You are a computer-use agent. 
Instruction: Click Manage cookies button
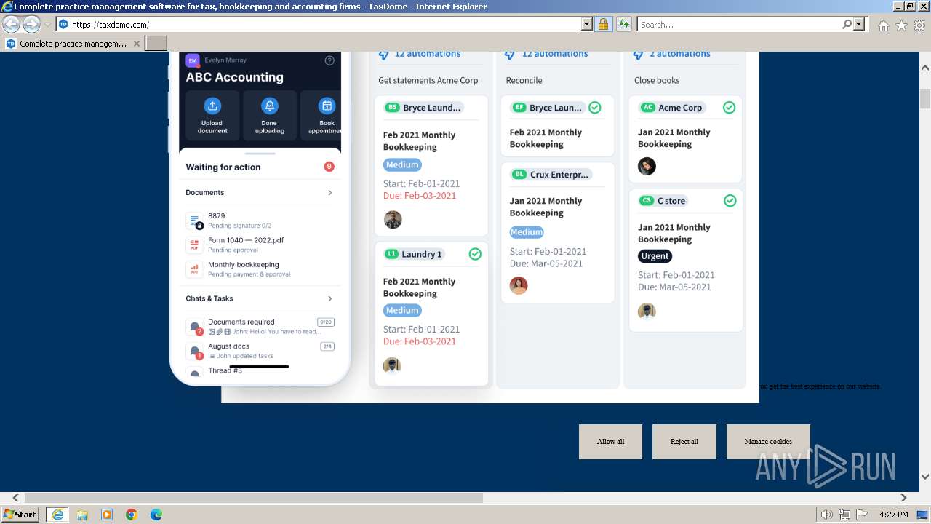(768, 442)
